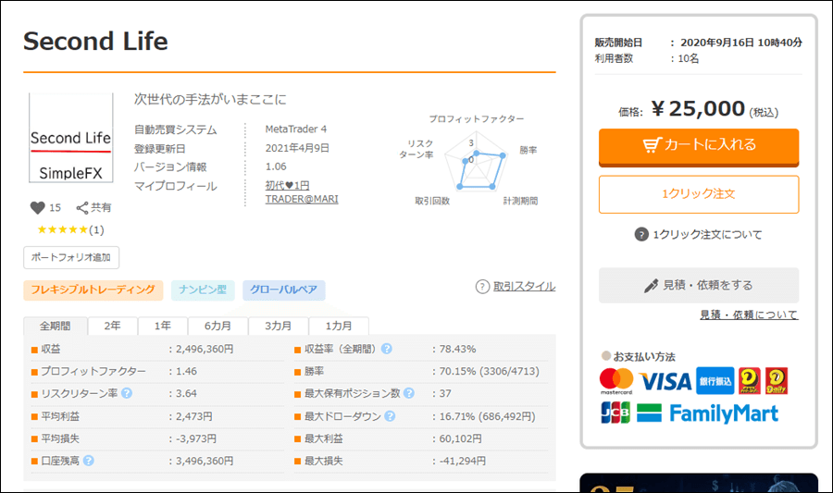Open the TRADER@MARI profile link
This screenshot has height=493, width=833.
pos(301,199)
